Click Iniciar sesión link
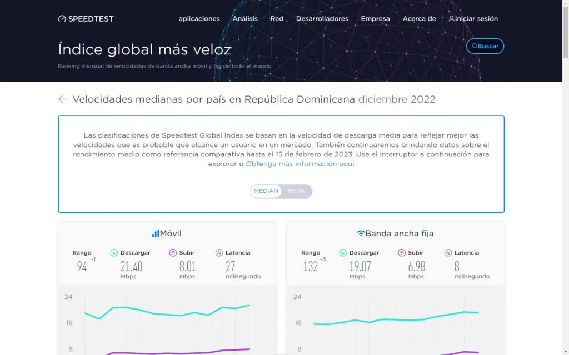The image size is (569, 355). click(476, 19)
